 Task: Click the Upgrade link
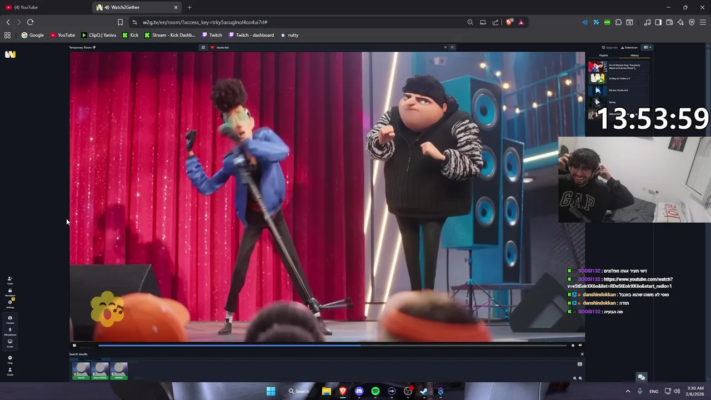(610, 47)
